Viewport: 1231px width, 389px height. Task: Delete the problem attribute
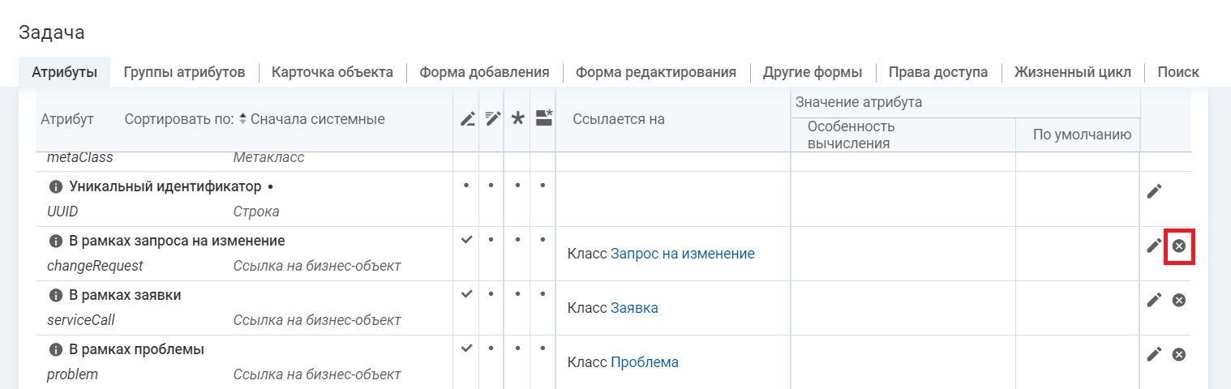1179,354
